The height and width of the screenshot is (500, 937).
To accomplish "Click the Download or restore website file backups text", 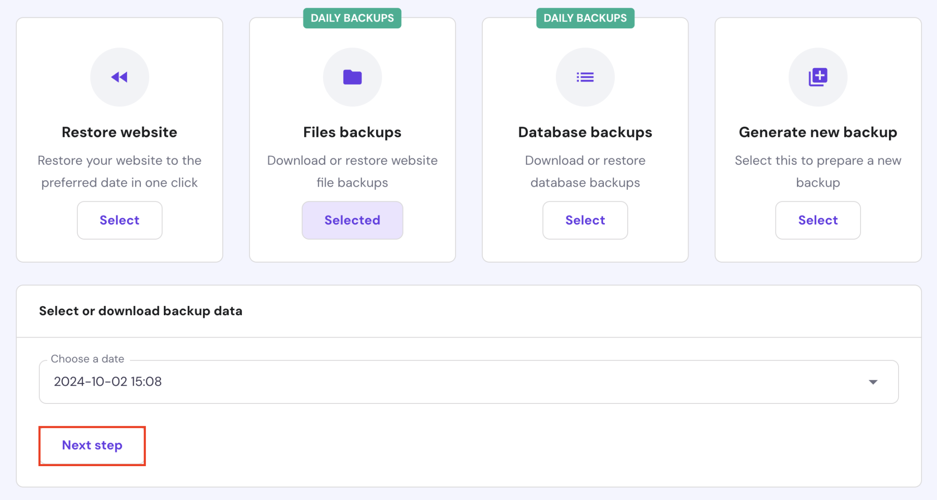I will click(352, 172).
